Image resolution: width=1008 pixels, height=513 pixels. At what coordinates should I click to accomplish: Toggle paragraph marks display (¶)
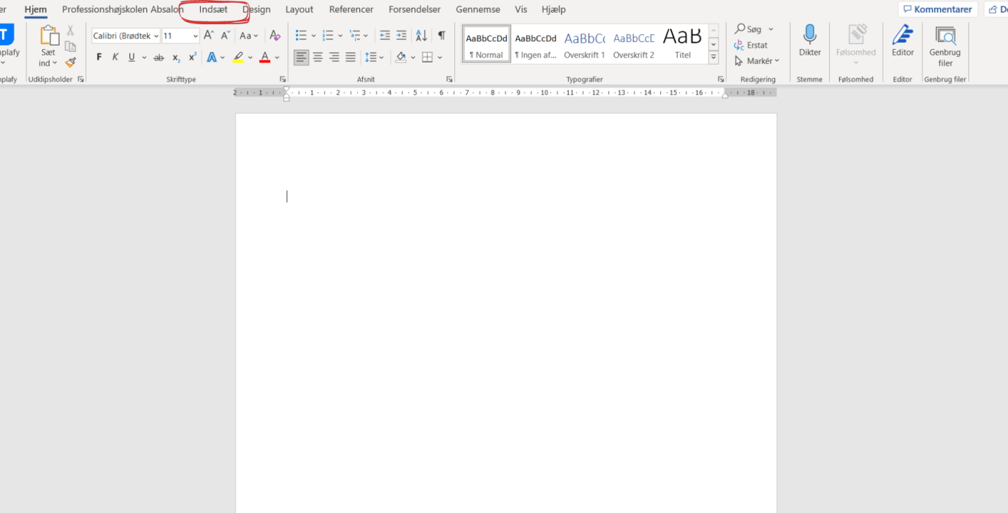tap(442, 35)
